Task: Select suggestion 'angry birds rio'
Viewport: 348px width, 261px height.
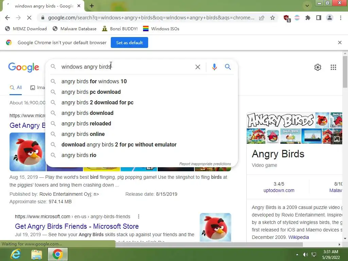Action: [142, 155]
